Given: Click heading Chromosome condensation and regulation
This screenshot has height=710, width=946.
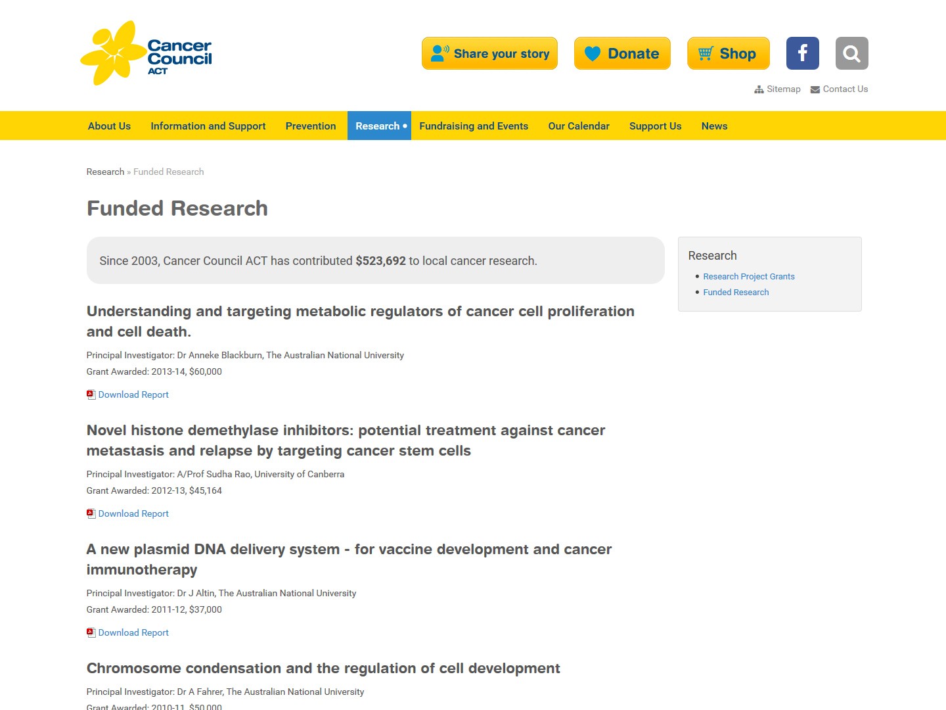Looking at the screenshot, I should [323, 669].
